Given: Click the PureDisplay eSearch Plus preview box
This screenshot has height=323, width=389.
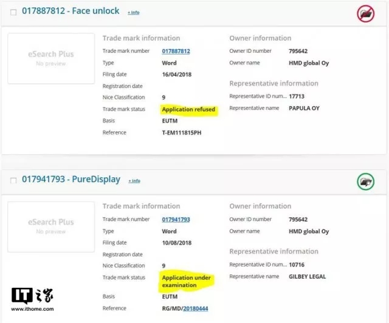Looking at the screenshot, I should point(51,227).
